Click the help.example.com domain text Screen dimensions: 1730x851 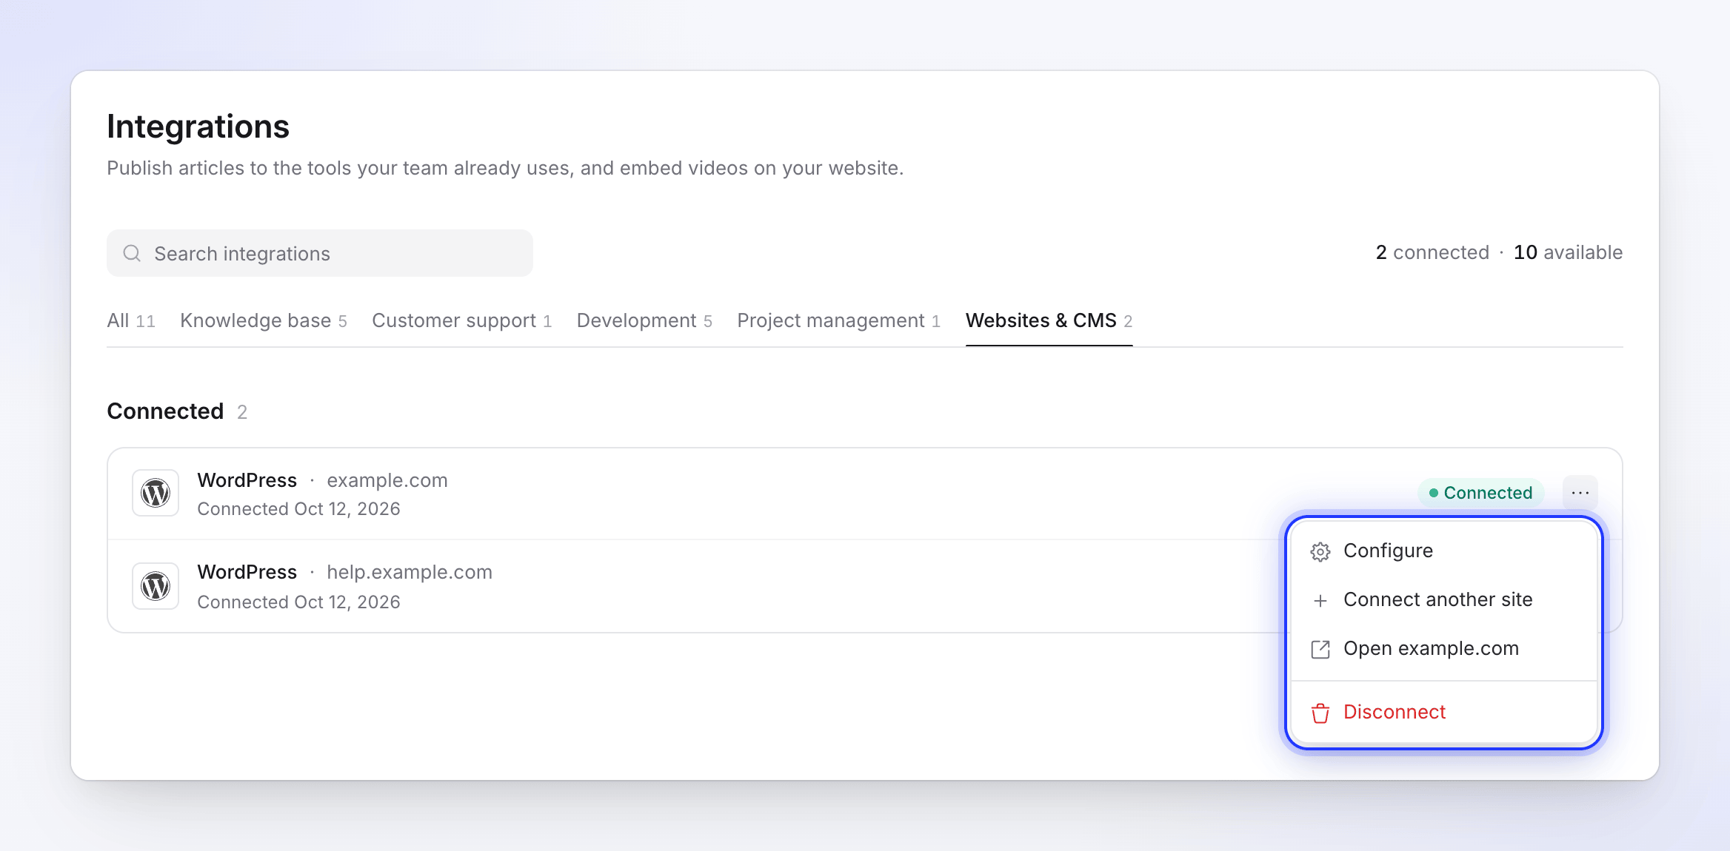point(410,572)
